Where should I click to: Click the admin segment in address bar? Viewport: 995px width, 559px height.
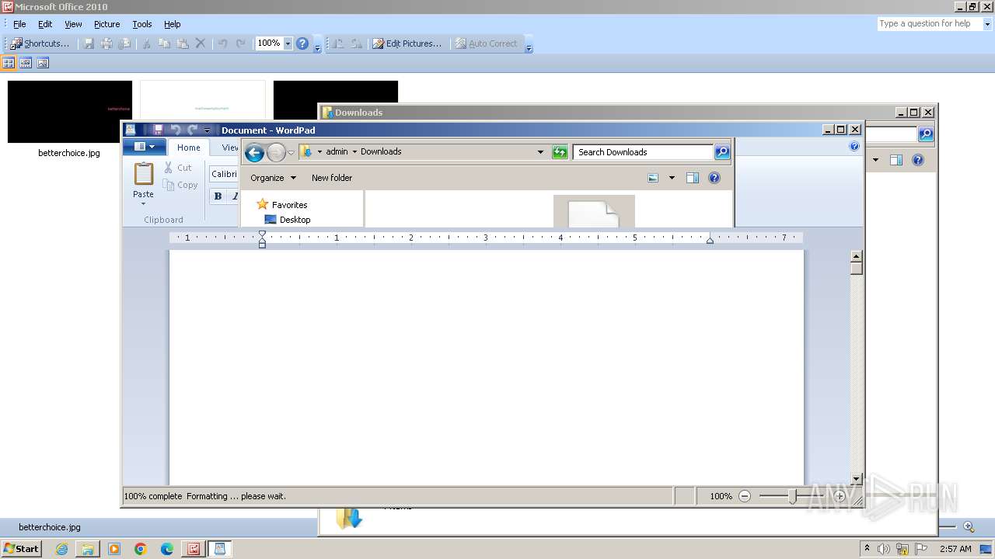click(337, 152)
